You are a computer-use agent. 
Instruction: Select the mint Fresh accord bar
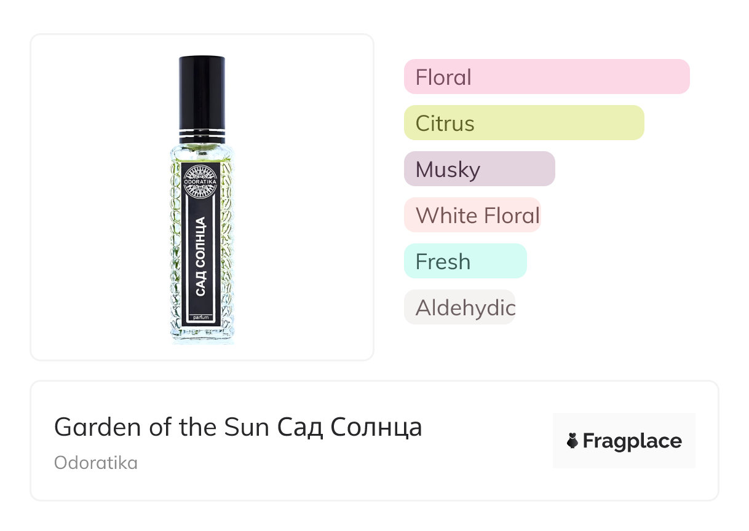pyautogui.click(x=465, y=261)
